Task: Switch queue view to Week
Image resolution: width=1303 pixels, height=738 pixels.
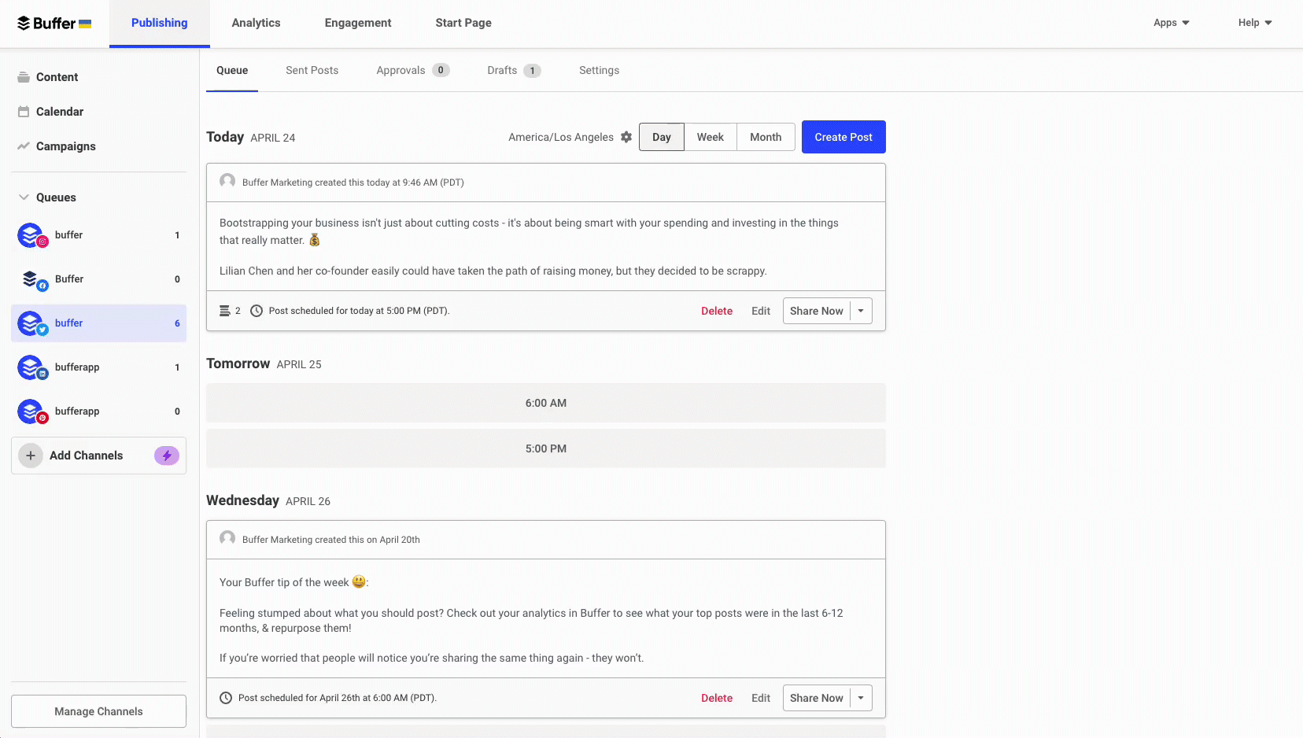Action: click(710, 137)
